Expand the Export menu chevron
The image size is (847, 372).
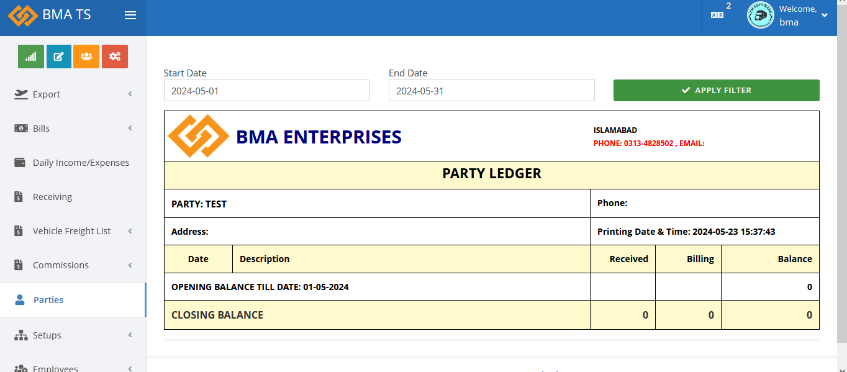pyautogui.click(x=130, y=94)
